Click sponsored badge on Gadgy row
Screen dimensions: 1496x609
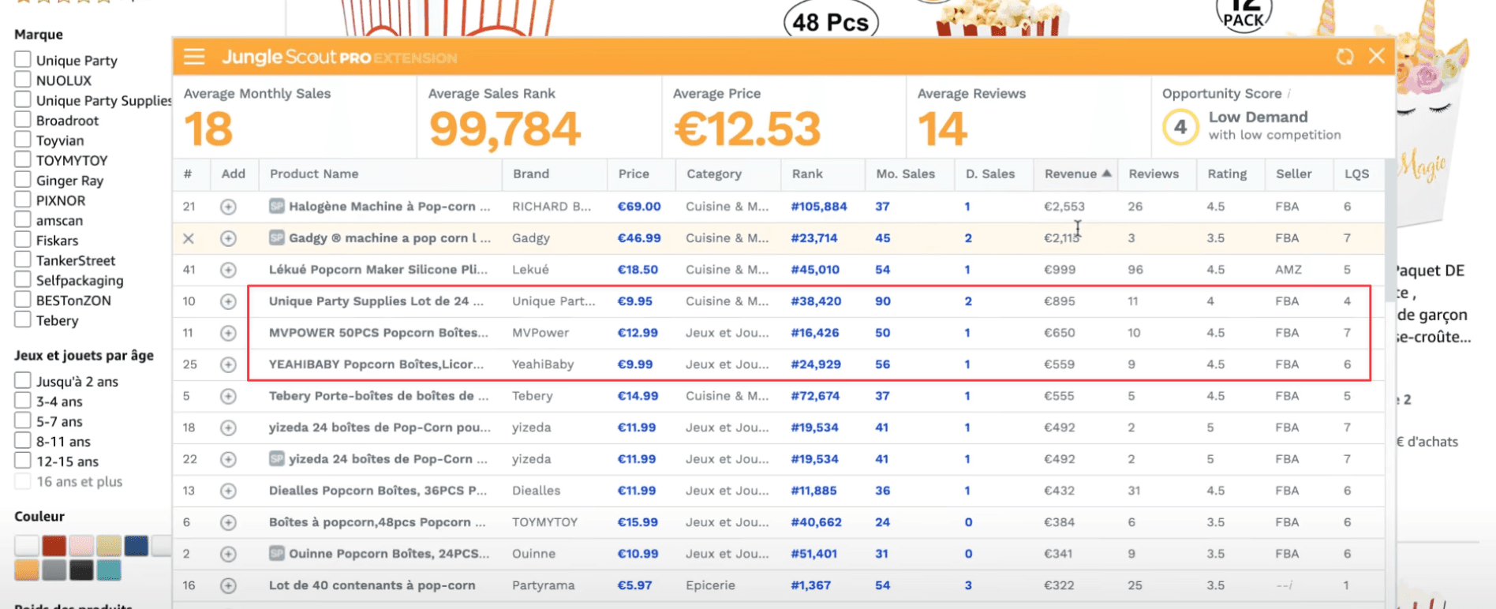(276, 237)
